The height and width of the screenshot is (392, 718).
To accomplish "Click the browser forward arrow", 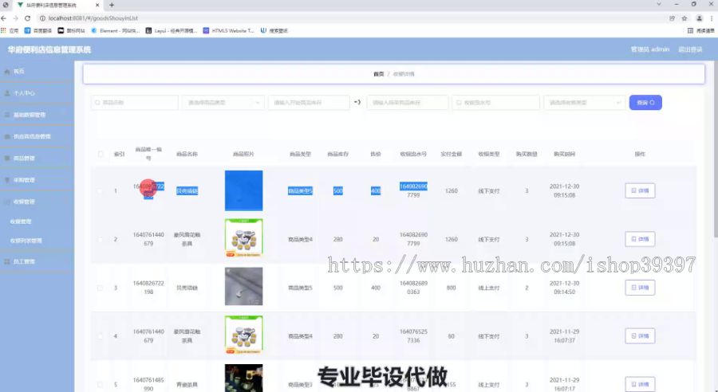I will [x=16, y=18].
